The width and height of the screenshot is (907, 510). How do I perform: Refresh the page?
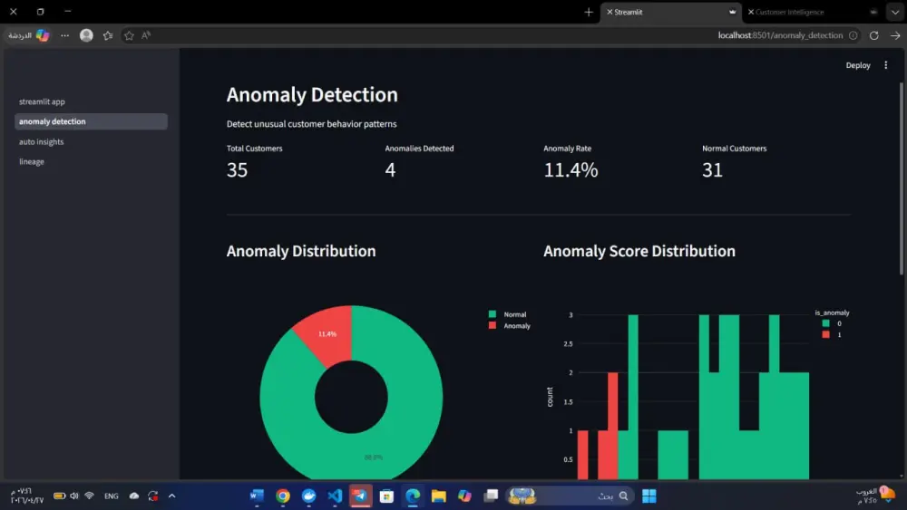(874, 35)
